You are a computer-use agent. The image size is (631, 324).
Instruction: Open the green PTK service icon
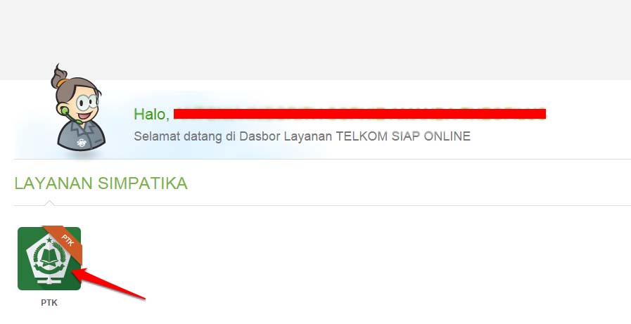[49, 259]
